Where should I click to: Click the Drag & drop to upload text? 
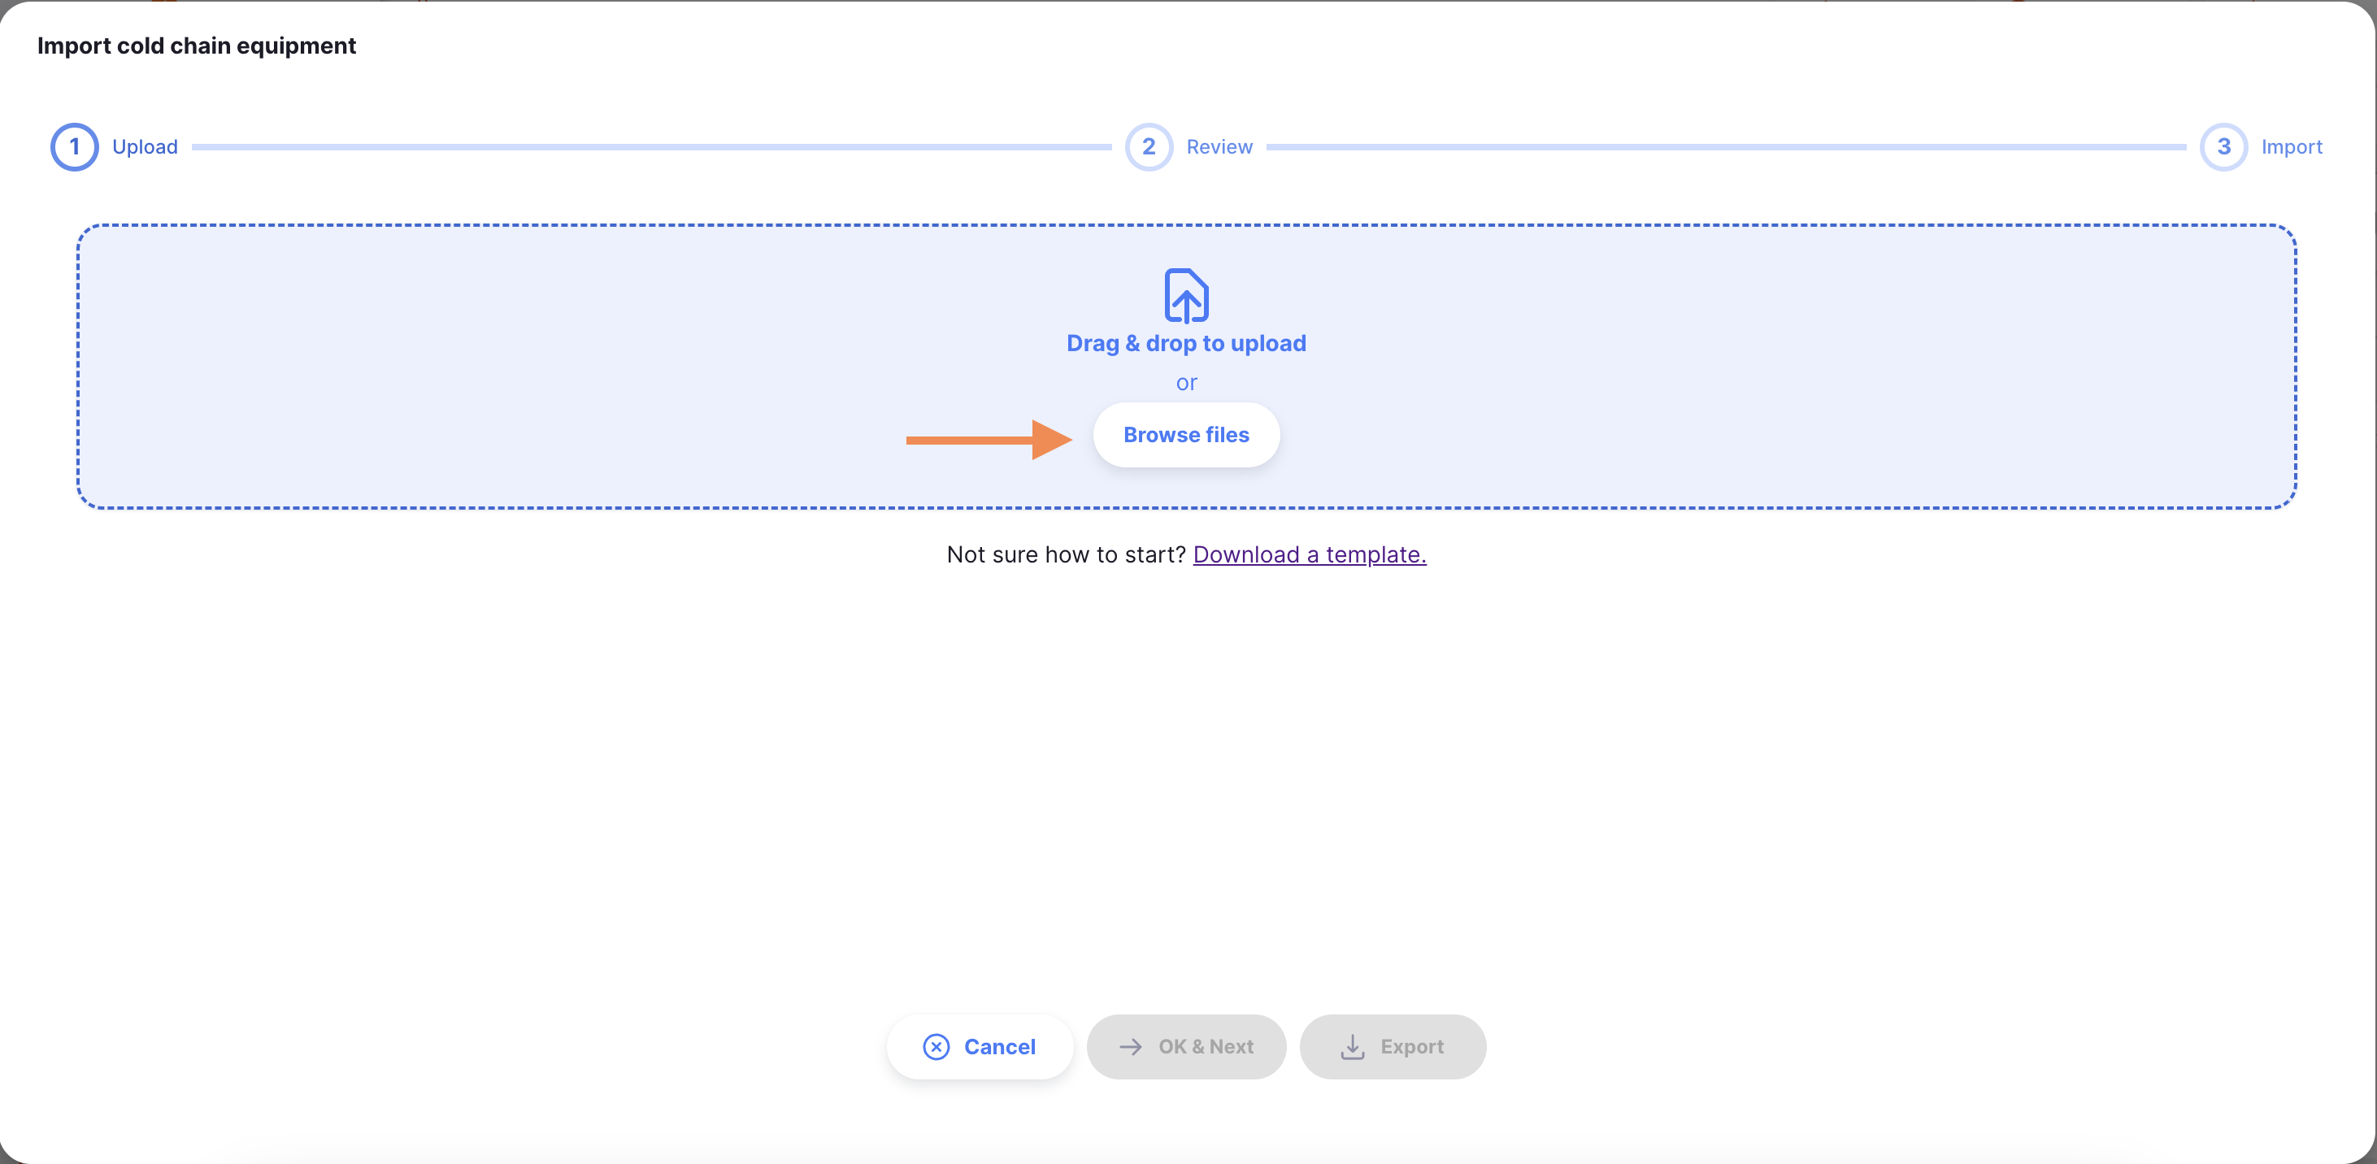[1186, 343]
